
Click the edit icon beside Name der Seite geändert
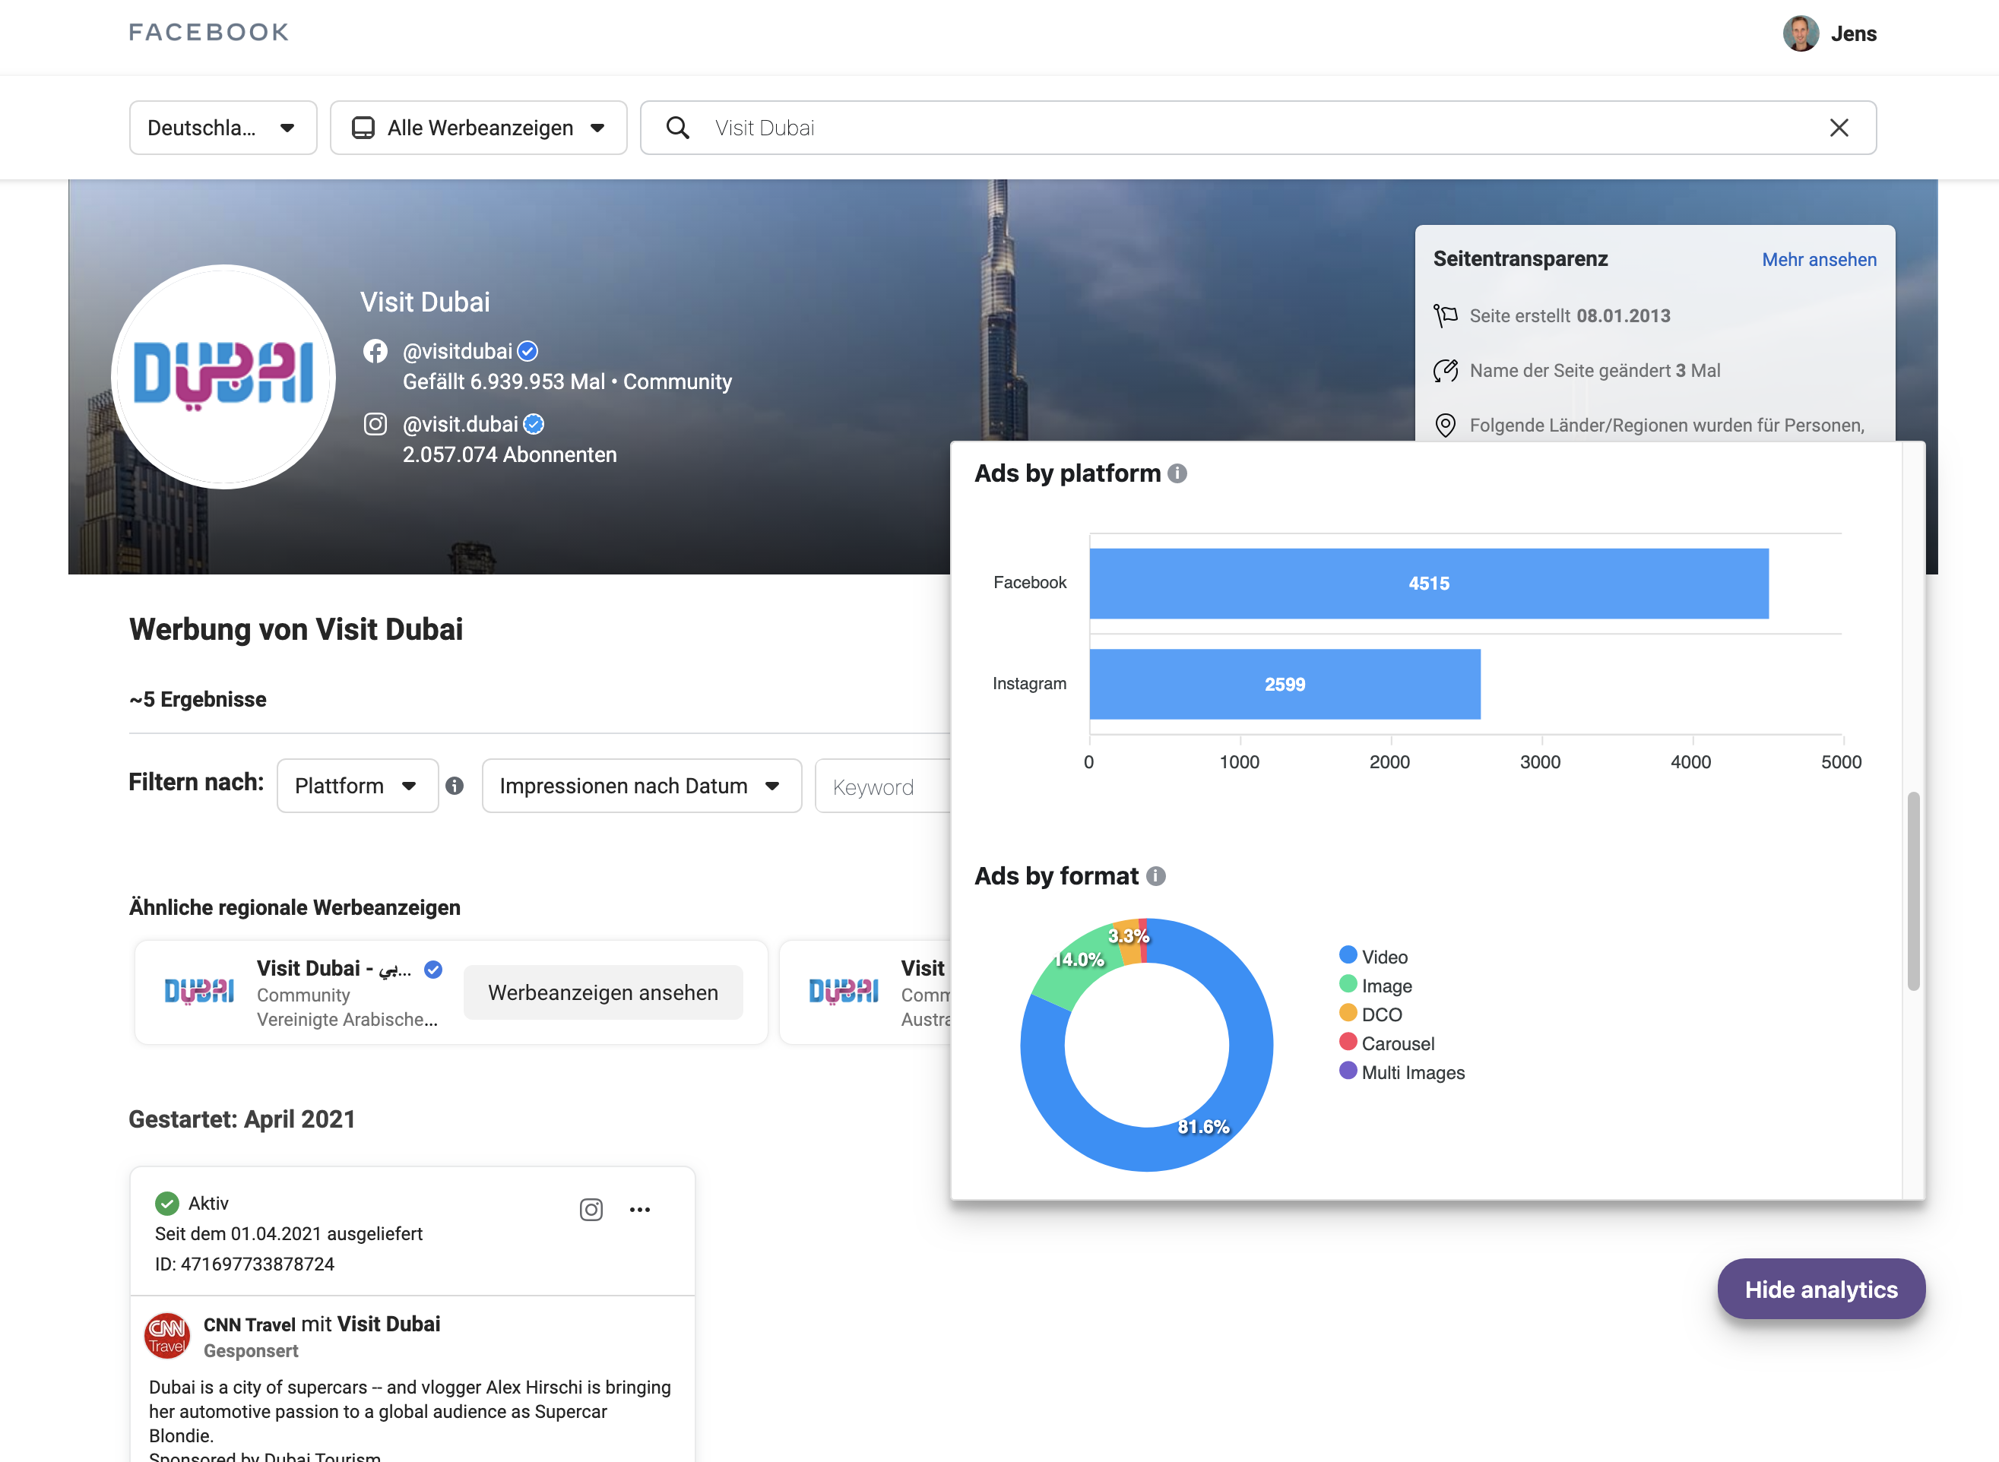click(x=1445, y=371)
